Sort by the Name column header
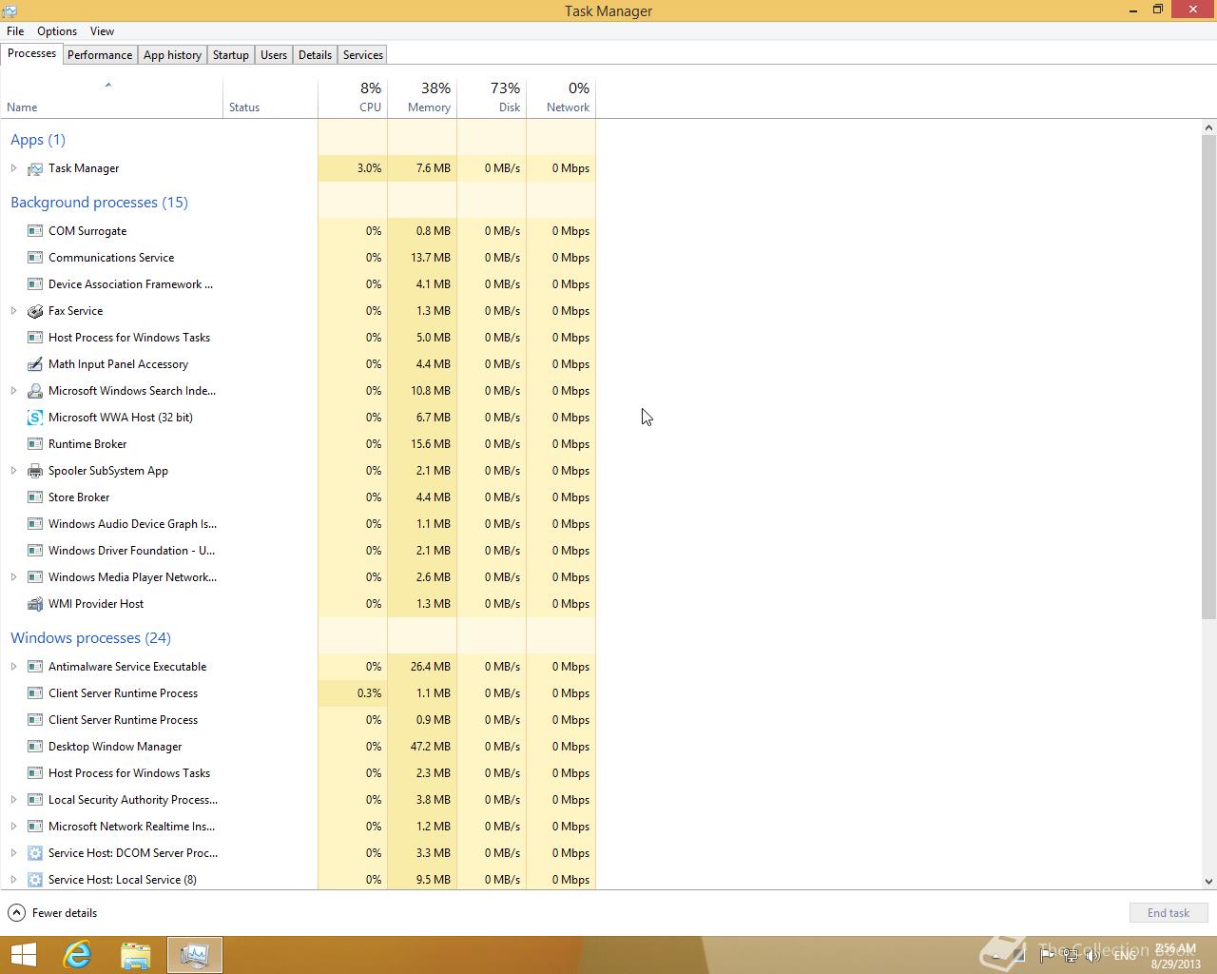 click(111, 97)
